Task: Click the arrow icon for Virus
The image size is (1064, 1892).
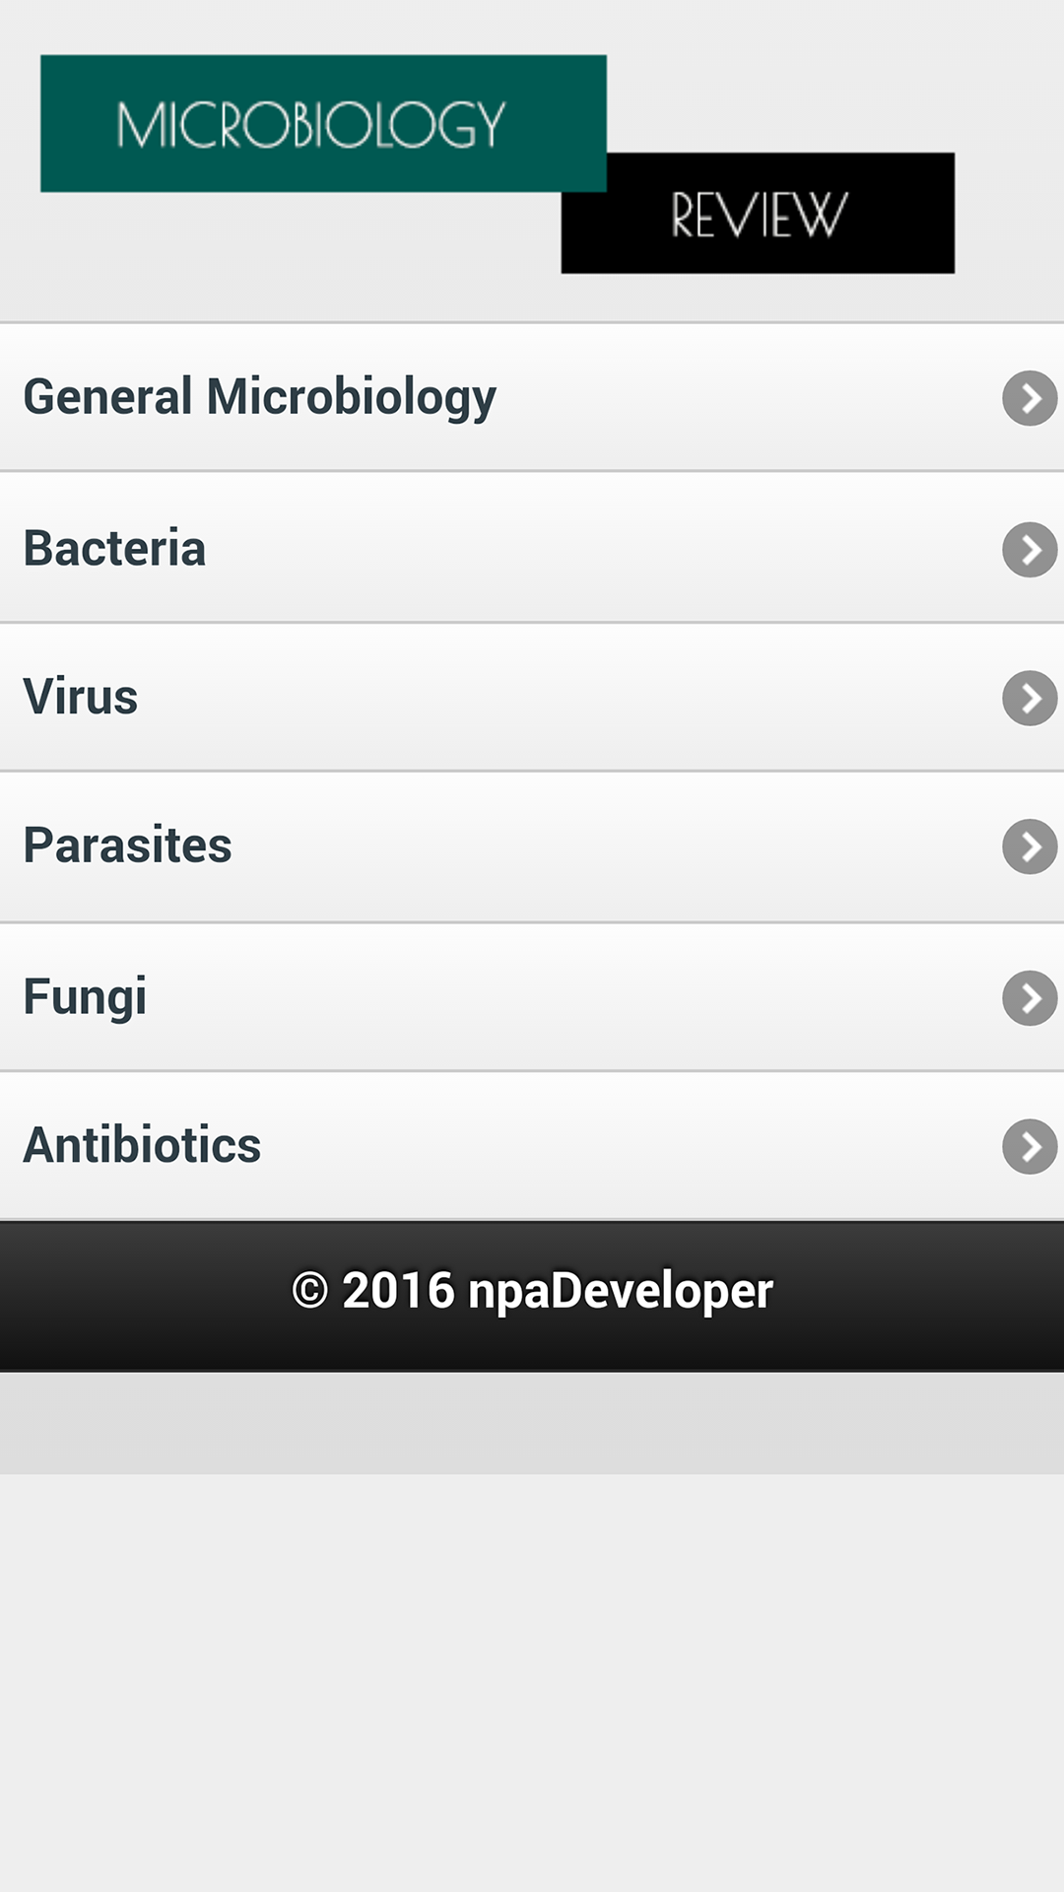Action: (x=1031, y=697)
